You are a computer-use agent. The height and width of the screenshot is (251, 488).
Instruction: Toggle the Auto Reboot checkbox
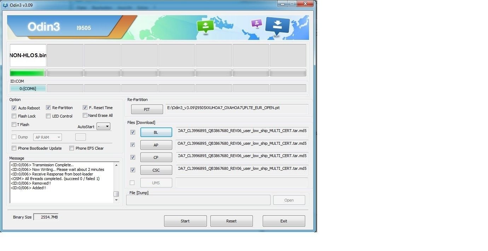pyautogui.click(x=14, y=108)
